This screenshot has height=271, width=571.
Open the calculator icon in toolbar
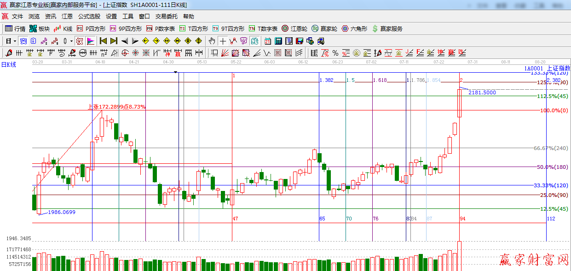pos(278,41)
